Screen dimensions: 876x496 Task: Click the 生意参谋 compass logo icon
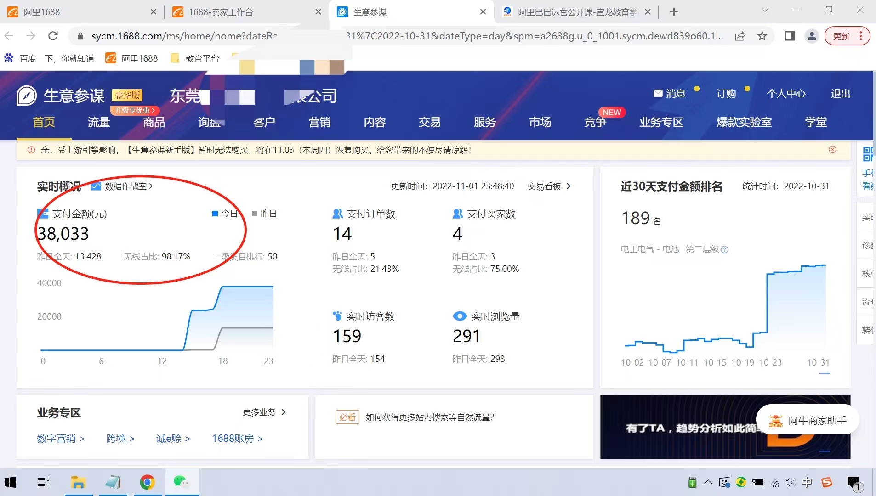point(26,96)
